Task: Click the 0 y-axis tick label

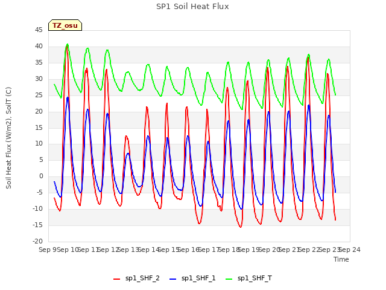Action: pyautogui.click(x=41, y=176)
